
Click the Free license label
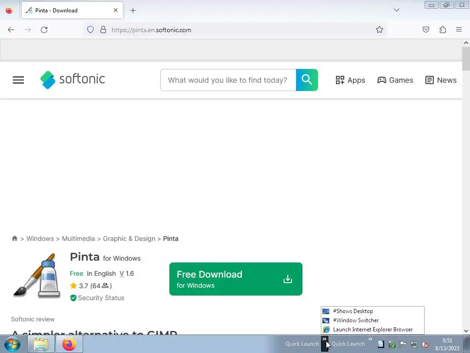pos(77,273)
